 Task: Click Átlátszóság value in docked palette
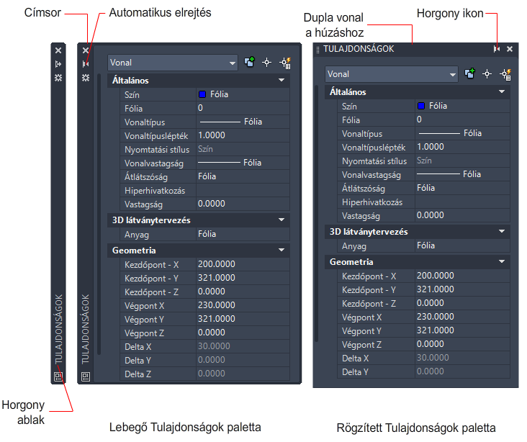point(462,188)
